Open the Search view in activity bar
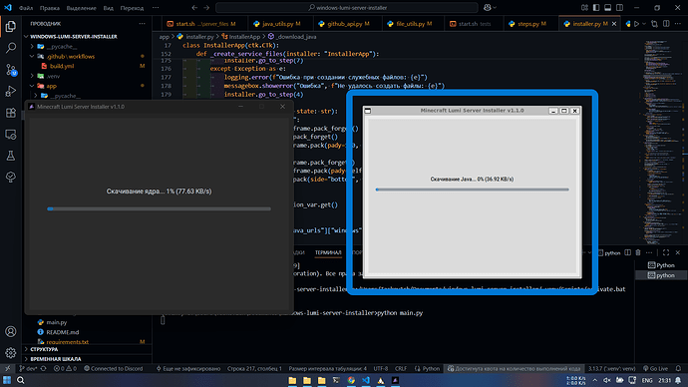Image resolution: width=688 pixels, height=387 pixels. (x=11, y=48)
